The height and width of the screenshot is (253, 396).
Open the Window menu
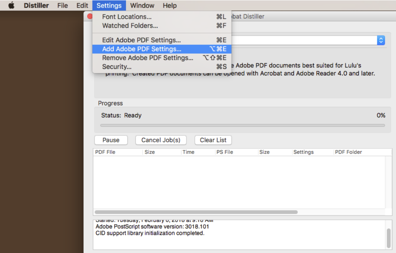click(142, 5)
